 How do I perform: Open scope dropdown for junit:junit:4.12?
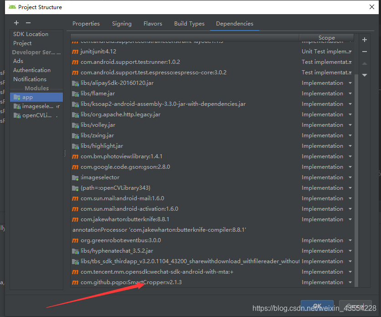350,52
